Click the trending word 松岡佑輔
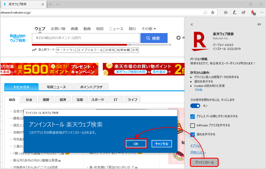The image size is (266, 169). click(123, 50)
